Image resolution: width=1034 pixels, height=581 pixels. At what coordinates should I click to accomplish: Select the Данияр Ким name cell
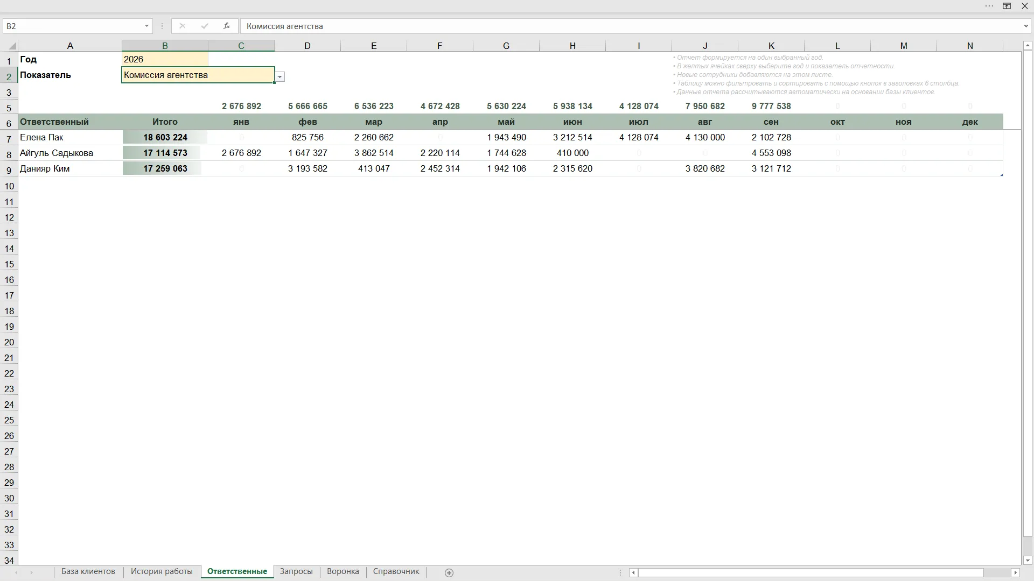tap(70, 168)
